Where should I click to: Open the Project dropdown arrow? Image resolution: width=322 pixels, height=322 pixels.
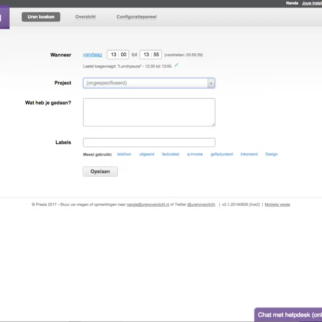[x=211, y=83]
